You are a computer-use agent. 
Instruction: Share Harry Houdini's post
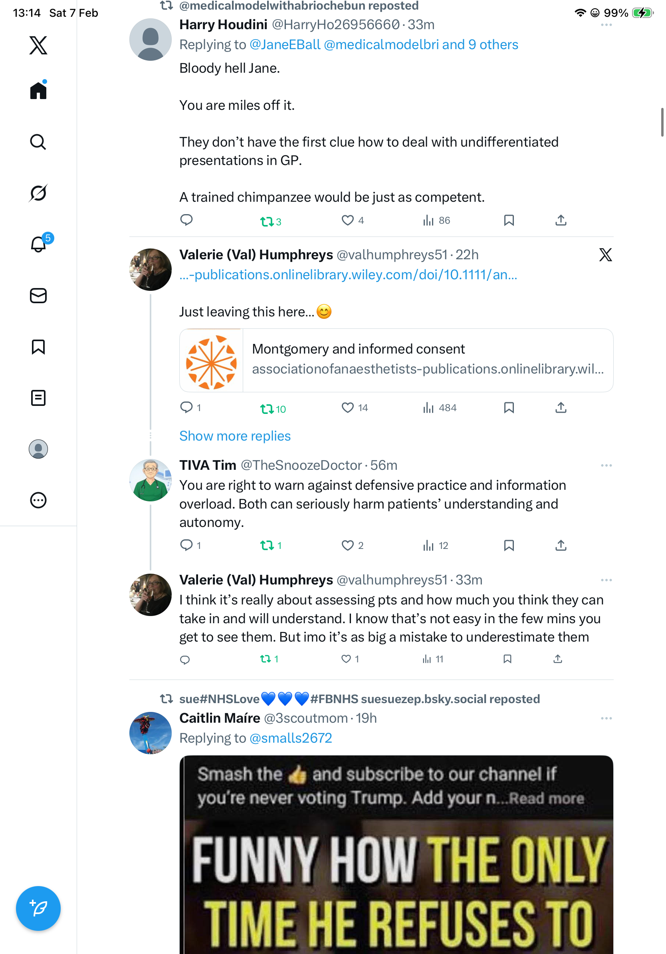(561, 220)
